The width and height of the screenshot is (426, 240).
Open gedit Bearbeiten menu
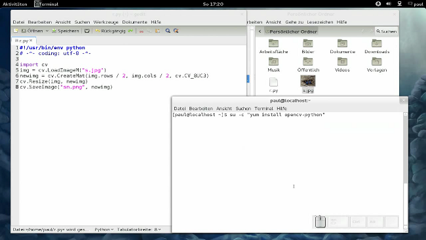pos(40,22)
